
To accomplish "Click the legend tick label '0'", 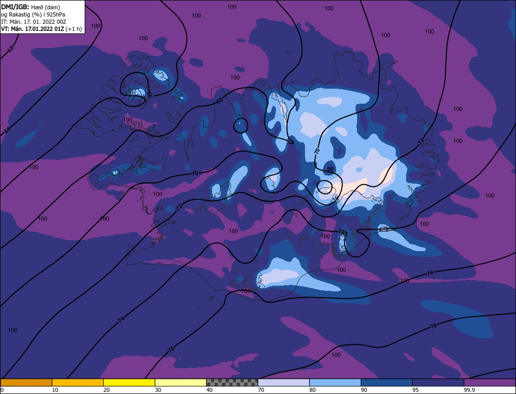I will point(2,390).
